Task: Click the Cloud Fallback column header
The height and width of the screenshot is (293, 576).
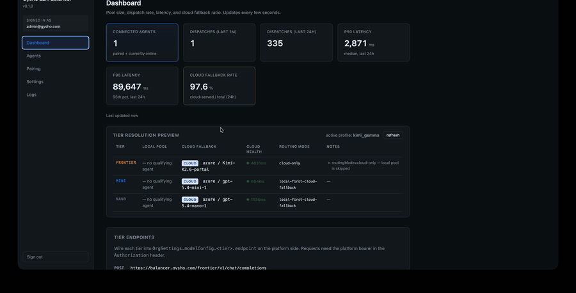Action: pos(199,146)
